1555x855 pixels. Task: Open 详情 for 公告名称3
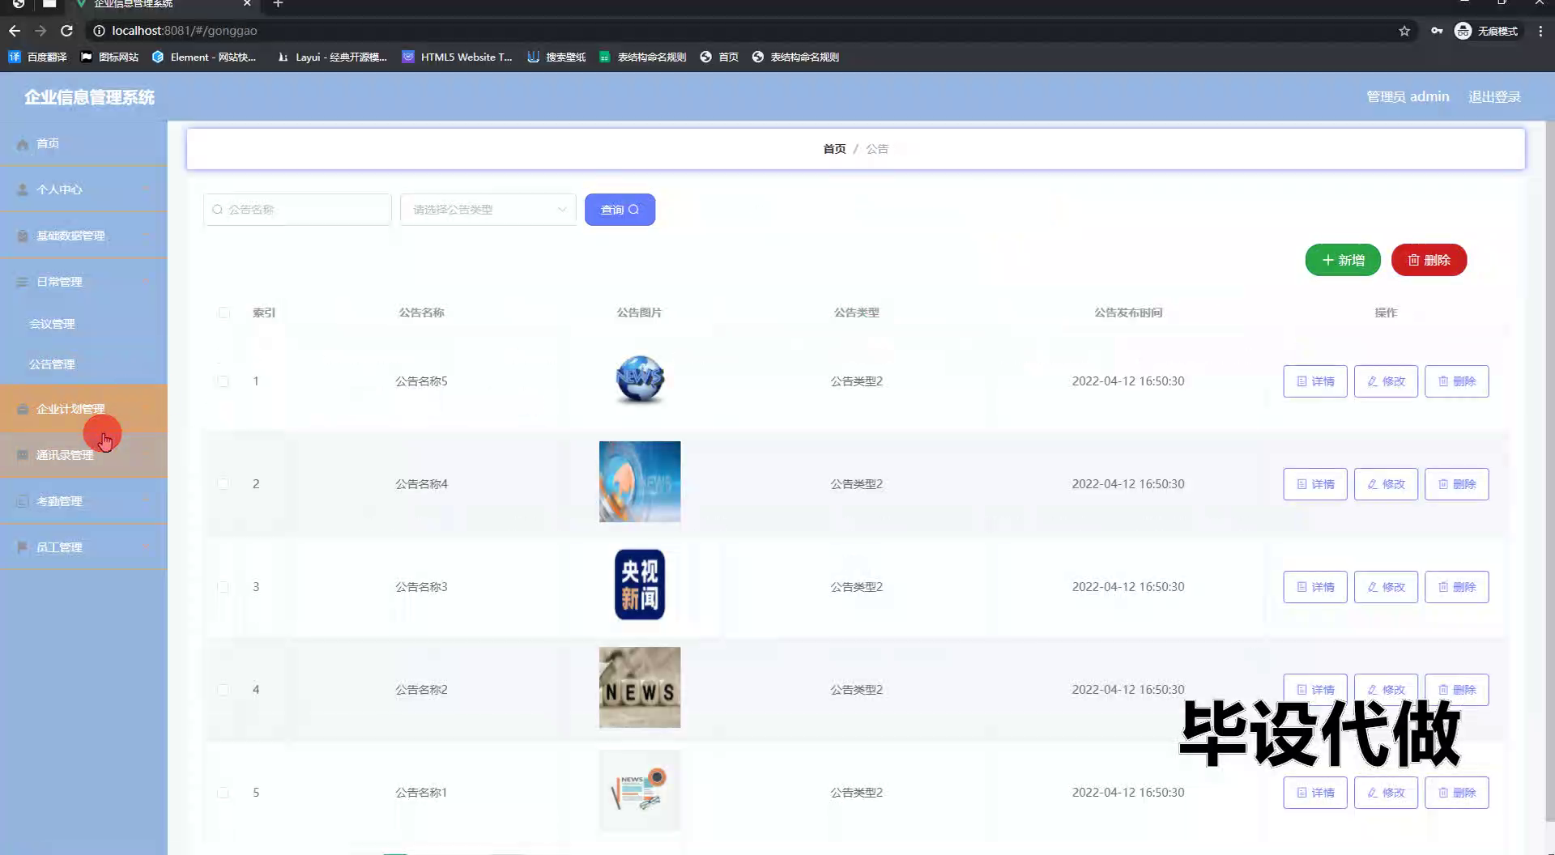pyautogui.click(x=1315, y=587)
